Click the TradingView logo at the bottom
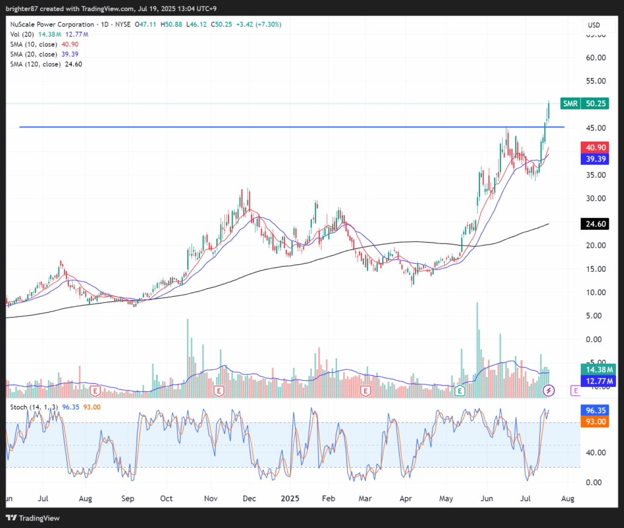This screenshot has height=528, width=624. pyautogui.click(x=33, y=518)
